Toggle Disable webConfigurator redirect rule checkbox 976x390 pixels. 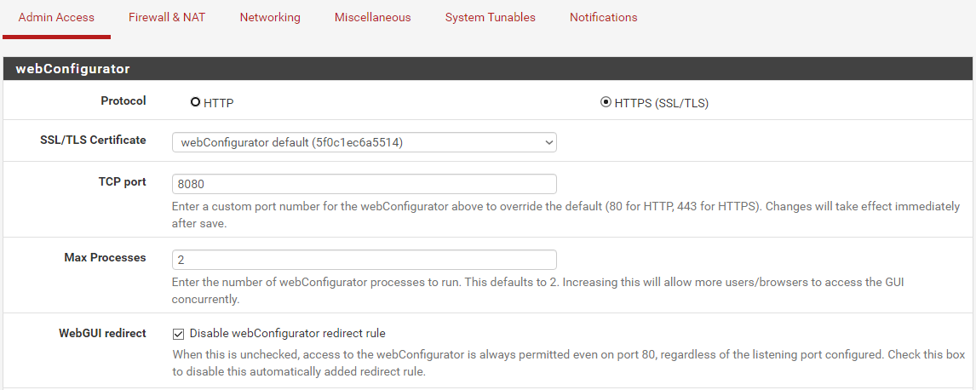coord(179,334)
